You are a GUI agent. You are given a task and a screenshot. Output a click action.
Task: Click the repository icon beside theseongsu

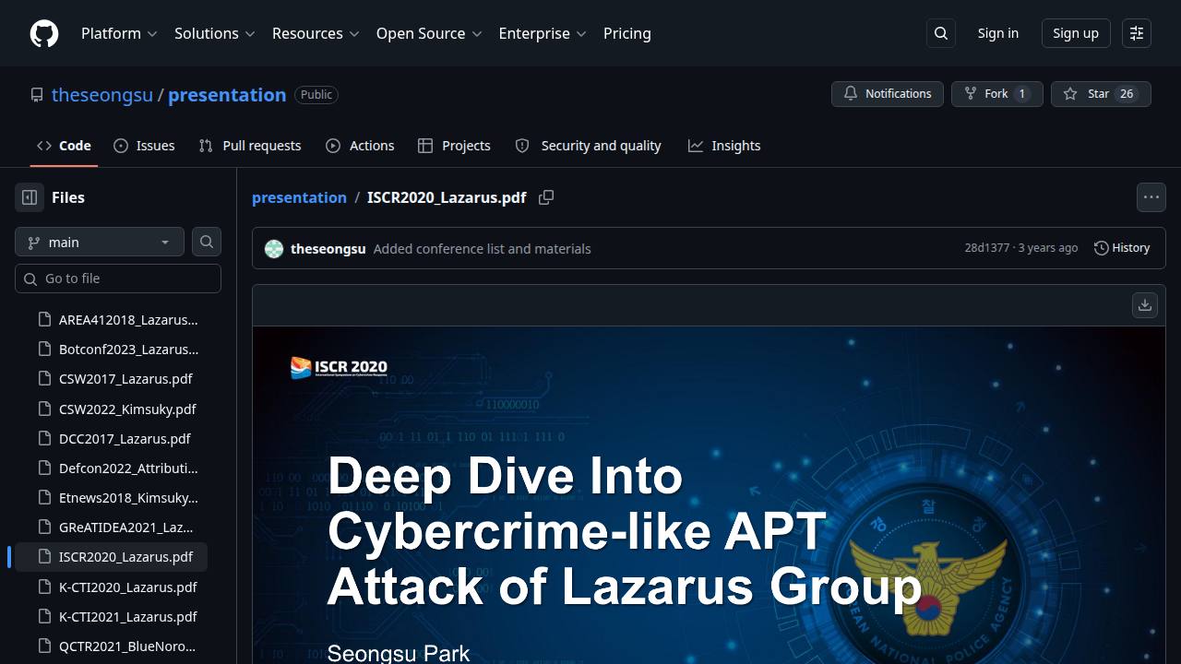37,95
